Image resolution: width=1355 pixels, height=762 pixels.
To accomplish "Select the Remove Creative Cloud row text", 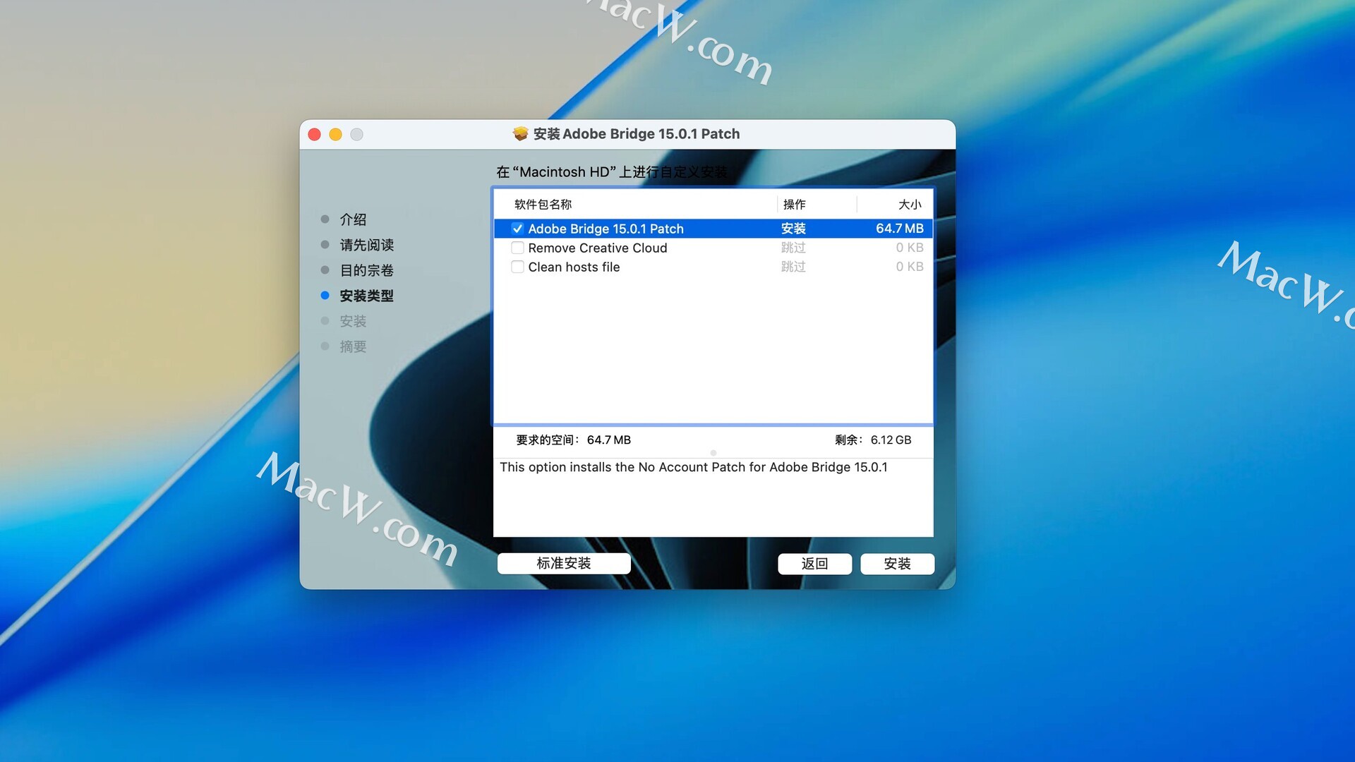I will click(598, 248).
